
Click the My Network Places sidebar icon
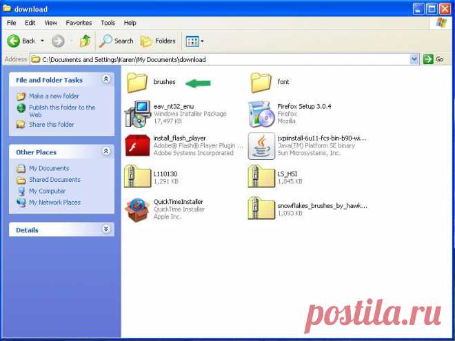pos(21,202)
